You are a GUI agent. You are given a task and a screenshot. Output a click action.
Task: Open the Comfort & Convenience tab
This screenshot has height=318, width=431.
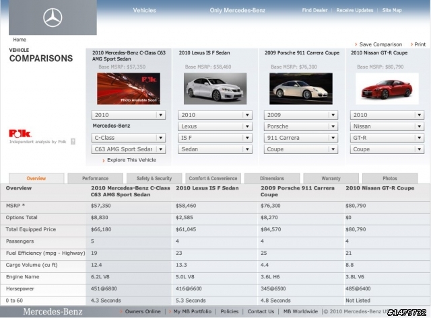point(213,178)
